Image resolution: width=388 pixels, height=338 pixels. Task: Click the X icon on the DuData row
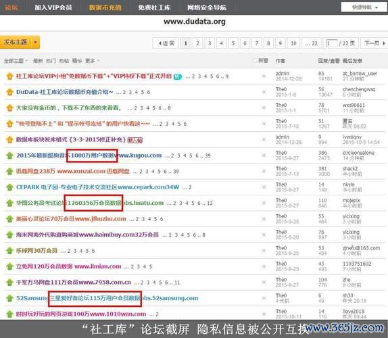(x=264, y=92)
